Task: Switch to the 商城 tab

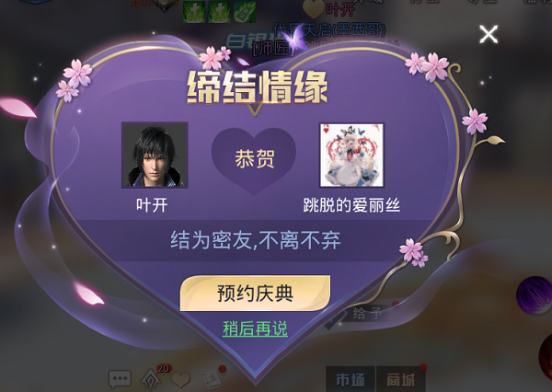Action: (x=401, y=380)
